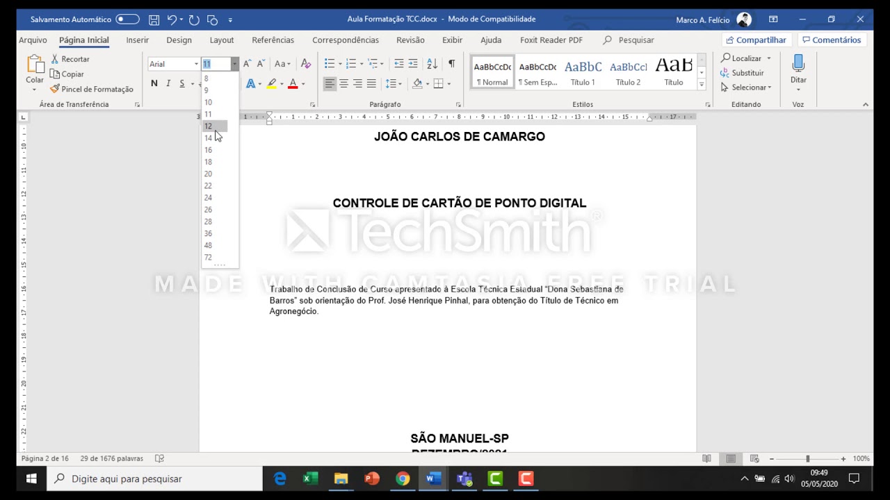The height and width of the screenshot is (500, 890).
Task: Apply yellow text highlight color
Action: [272, 84]
